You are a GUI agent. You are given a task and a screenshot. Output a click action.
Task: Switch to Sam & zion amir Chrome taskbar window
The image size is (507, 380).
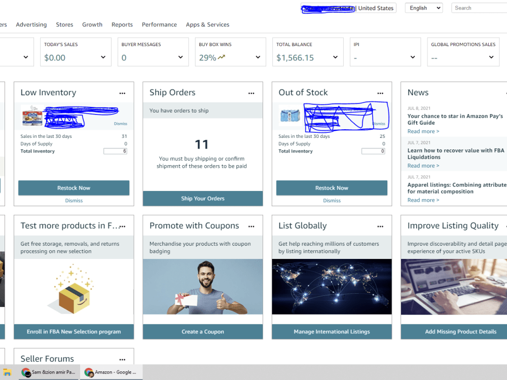point(49,372)
